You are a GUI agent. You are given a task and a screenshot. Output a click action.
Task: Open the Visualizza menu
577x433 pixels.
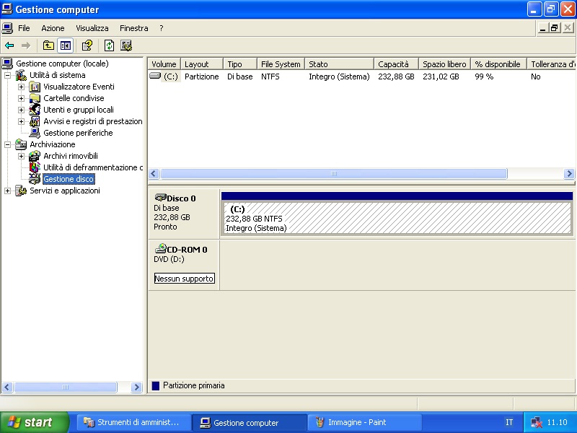pyautogui.click(x=92, y=28)
